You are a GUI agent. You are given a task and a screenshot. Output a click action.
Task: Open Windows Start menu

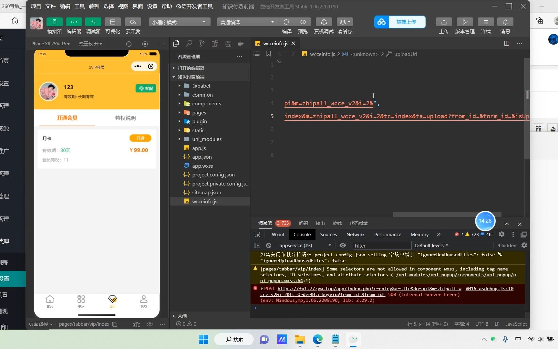point(203,339)
